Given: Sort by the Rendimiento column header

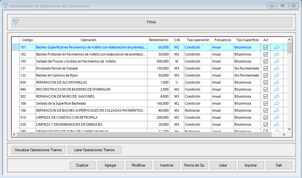Looking at the screenshot, I should pyautogui.click(x=158, y=40).
